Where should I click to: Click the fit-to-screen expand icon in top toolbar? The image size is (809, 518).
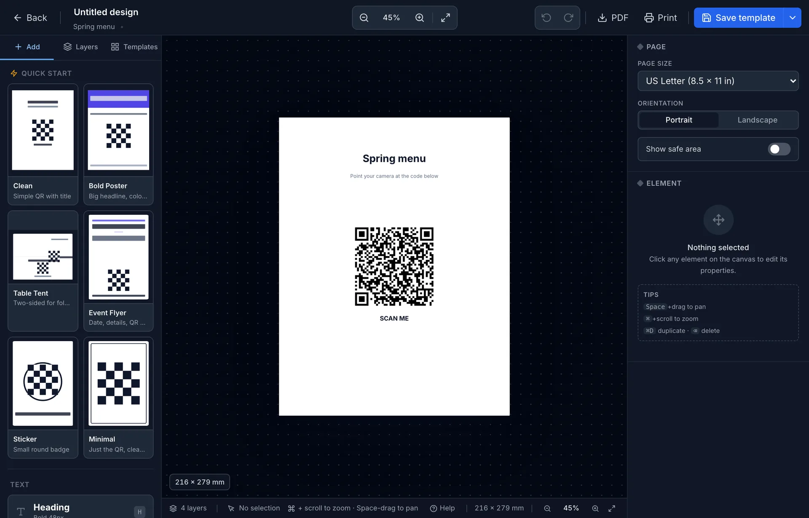click(x=445, y=18)
